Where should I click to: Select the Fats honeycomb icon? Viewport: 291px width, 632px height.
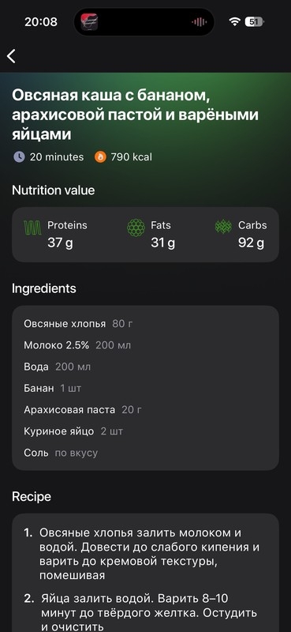click(136, 228)
